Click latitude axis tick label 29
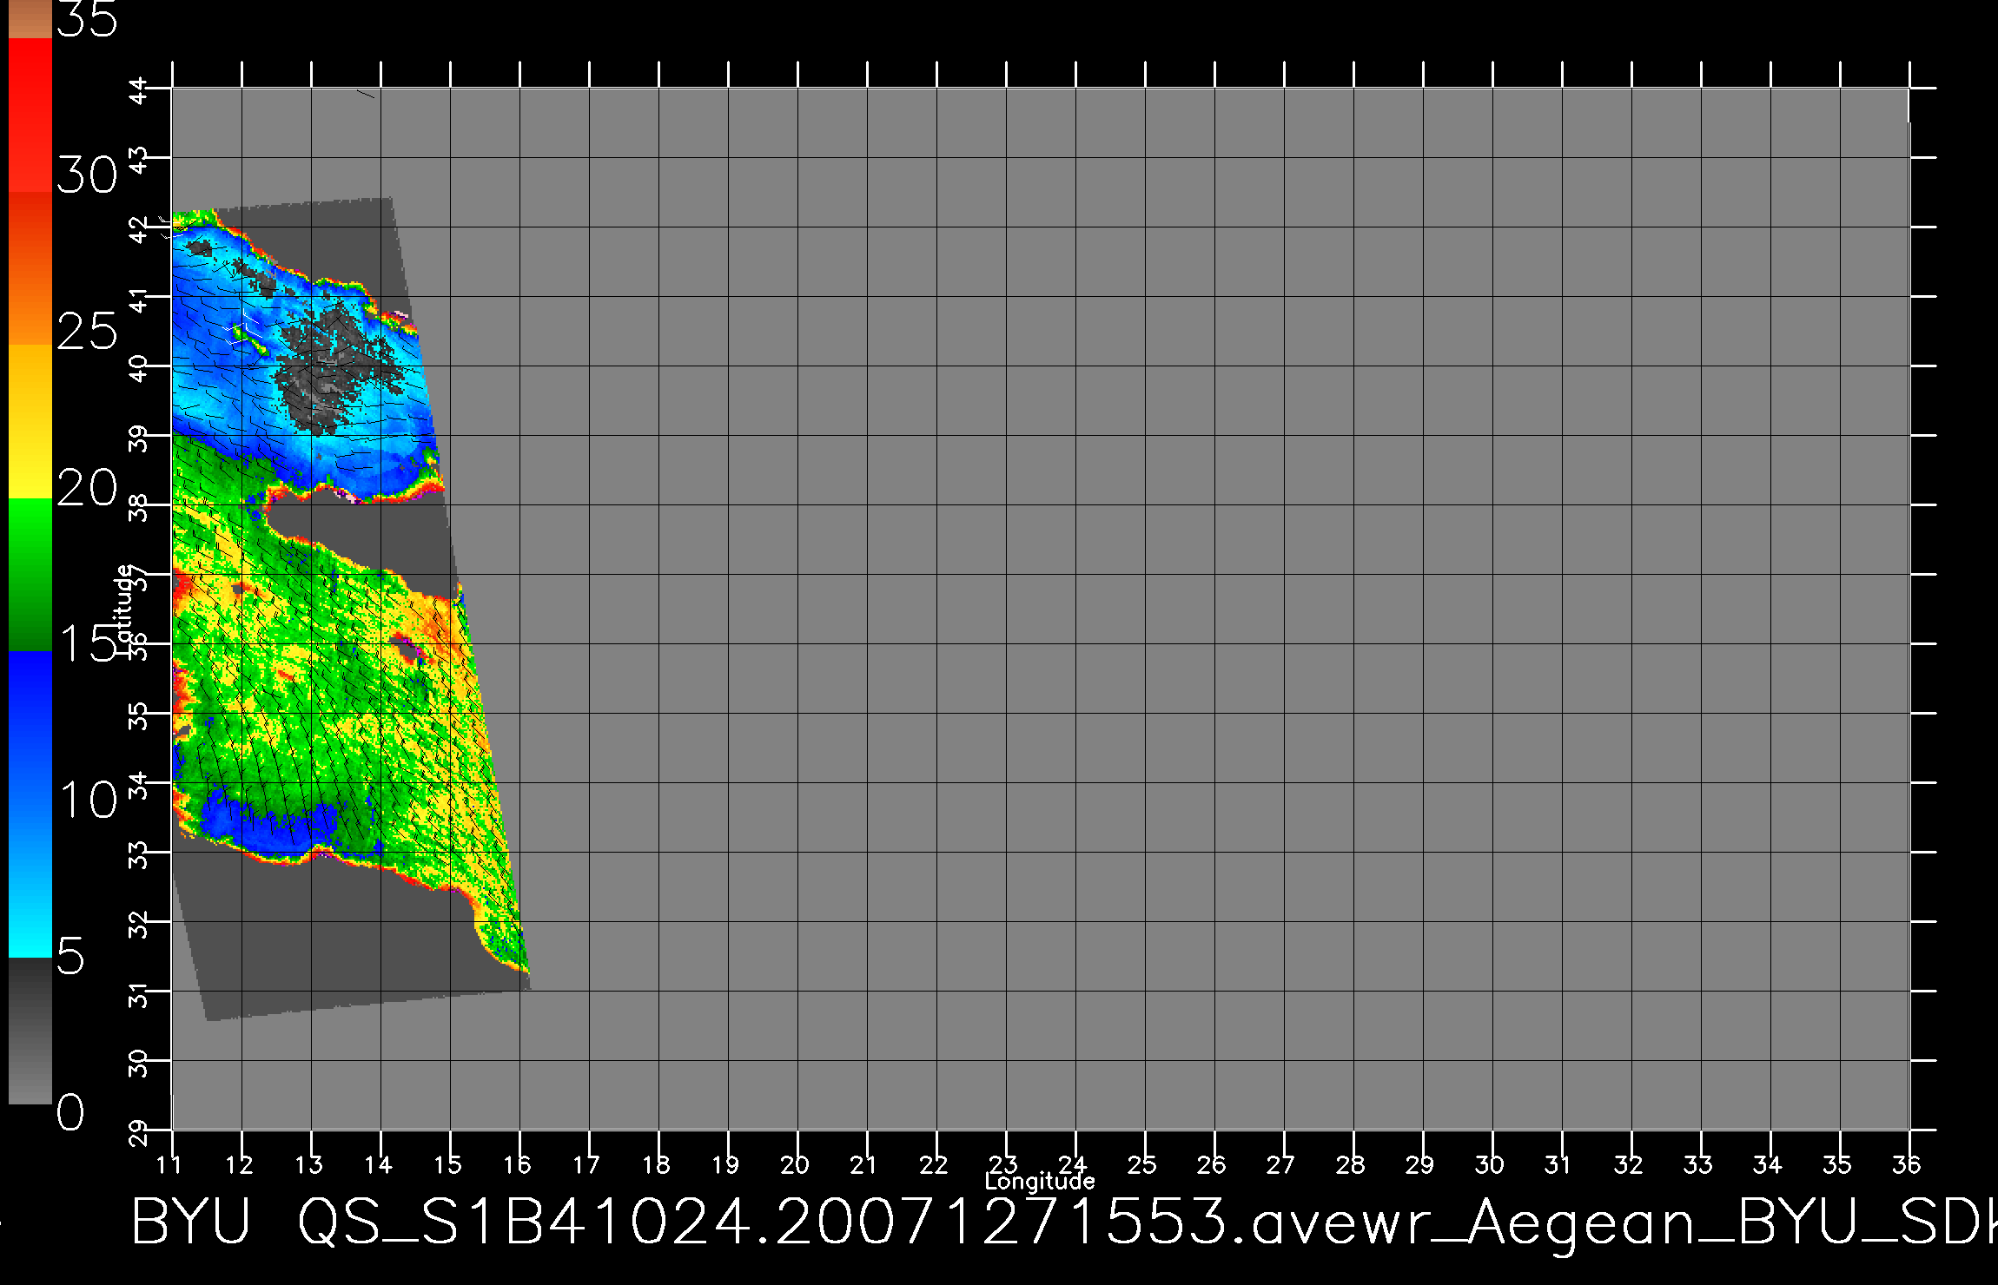Screen dimensions: 1998x1285 pyautogui.click(x=139, y=1133)
